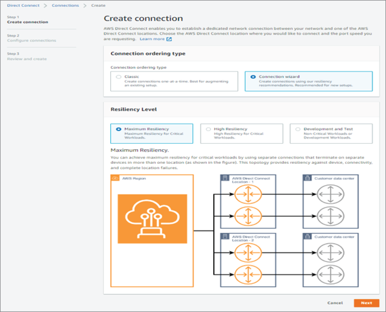The height and width of the screenshot is (312, 386).
Task: Click the Maximum Resiliency. description heading
Action: pos(140,150)
